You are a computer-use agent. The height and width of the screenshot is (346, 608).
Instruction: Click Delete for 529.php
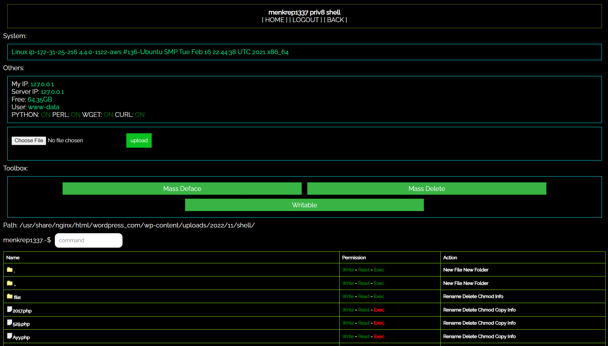(x=469, y=323)
